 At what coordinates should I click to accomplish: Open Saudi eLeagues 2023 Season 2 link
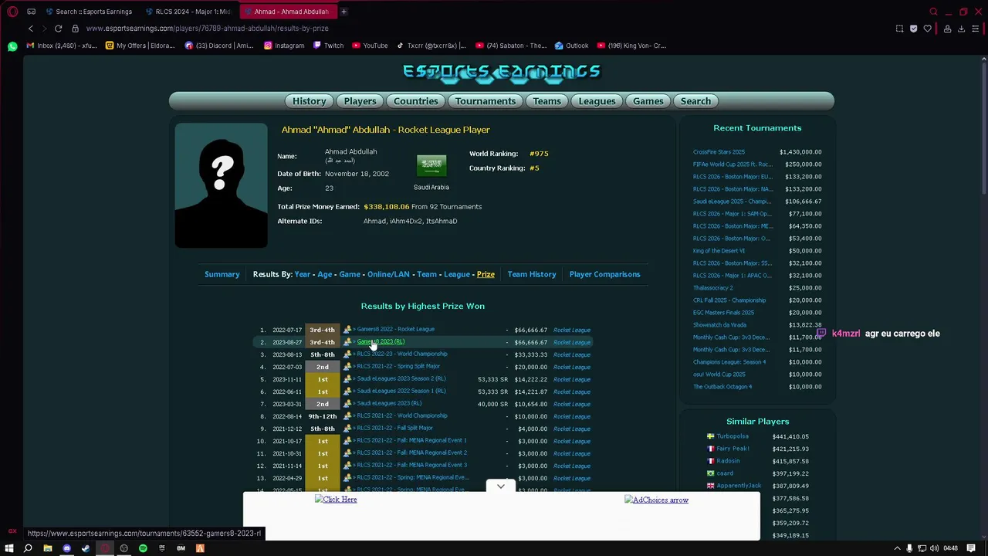401,378
